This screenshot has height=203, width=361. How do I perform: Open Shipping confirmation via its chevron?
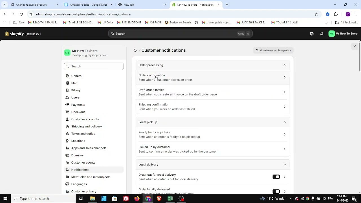point(285,107)
